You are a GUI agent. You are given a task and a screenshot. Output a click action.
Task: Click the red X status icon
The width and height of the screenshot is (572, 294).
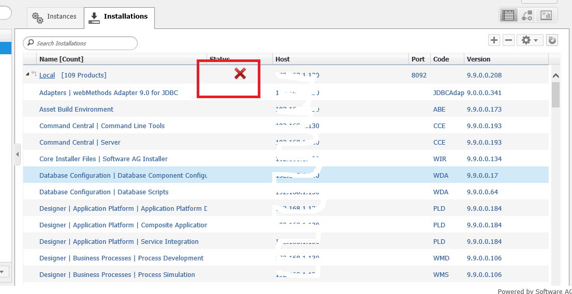pyautogui.click(x=240, y=74)
